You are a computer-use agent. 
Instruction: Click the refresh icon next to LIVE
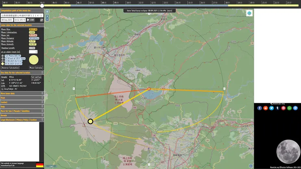pos(41,20)
